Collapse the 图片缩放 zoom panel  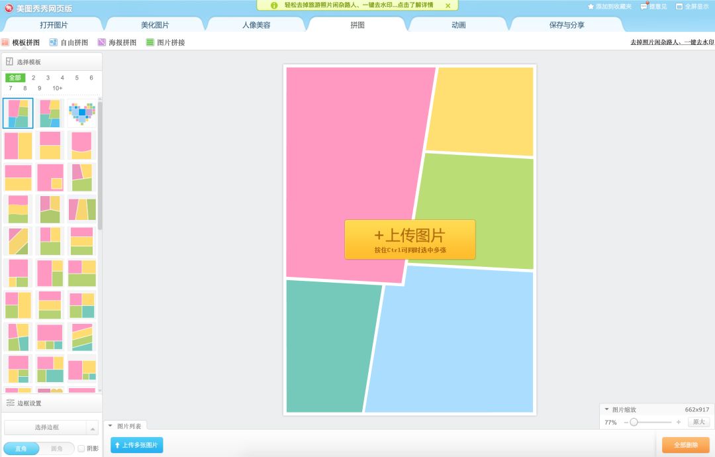point(606,409)
